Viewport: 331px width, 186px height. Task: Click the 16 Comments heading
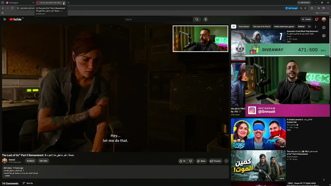[x=10, y=183]
